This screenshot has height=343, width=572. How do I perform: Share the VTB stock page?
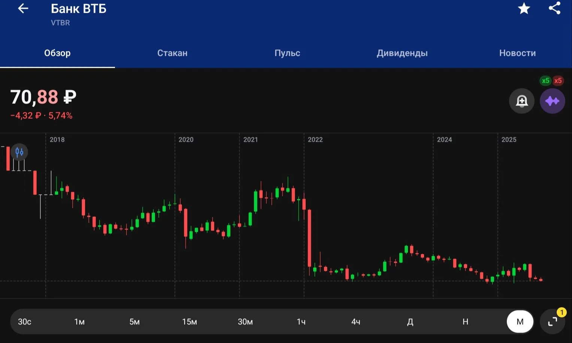554,8
